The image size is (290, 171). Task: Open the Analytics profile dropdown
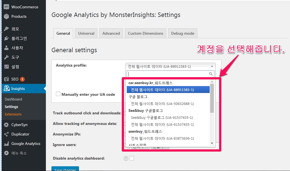170,66
